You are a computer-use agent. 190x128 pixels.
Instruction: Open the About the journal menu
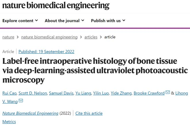(64, 21)
